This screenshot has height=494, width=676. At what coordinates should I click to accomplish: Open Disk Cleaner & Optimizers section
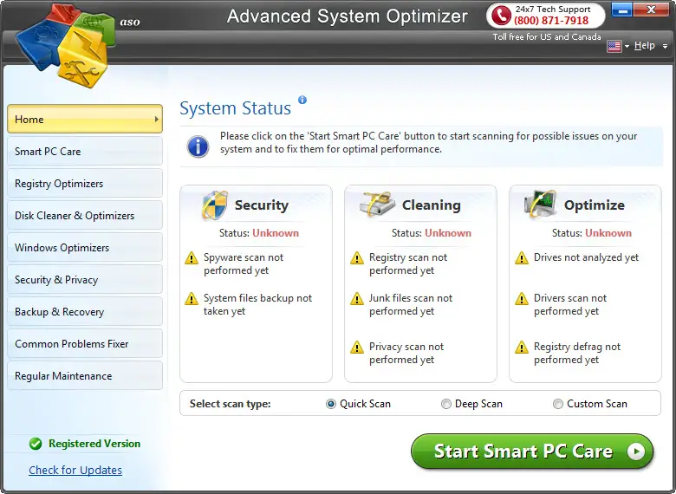point(85,216)
